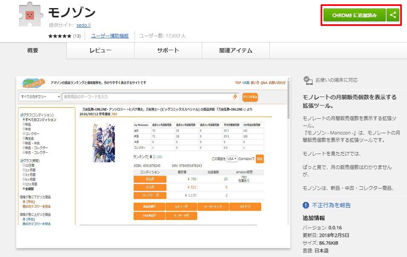Click the size value 86.76KiB
Image resolution: width=407 pixels, height=257 pixels.
point(329,243)
